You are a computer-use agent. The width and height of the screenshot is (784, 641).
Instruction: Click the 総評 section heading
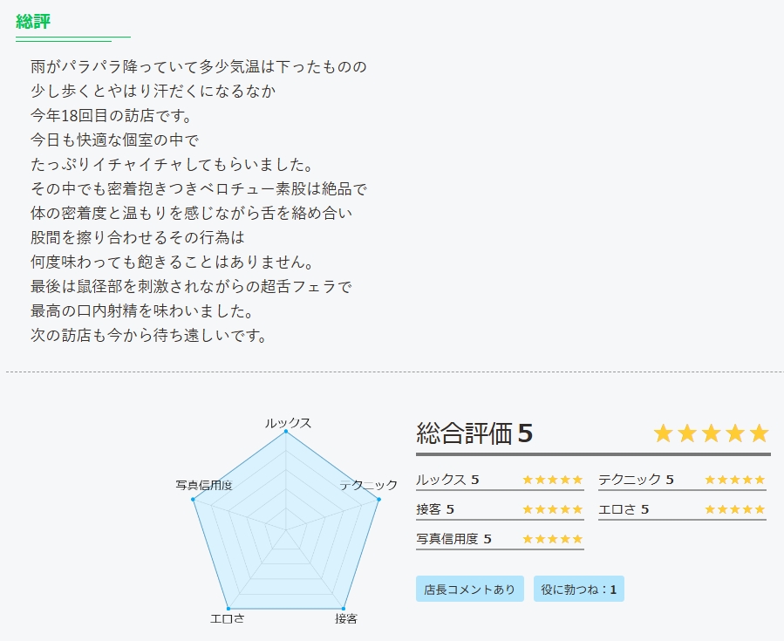(33, 22)
